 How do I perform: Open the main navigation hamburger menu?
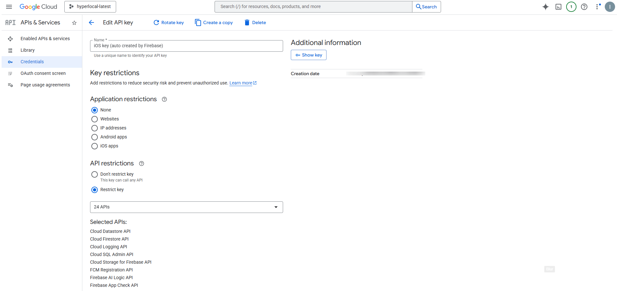click(9, 7)
